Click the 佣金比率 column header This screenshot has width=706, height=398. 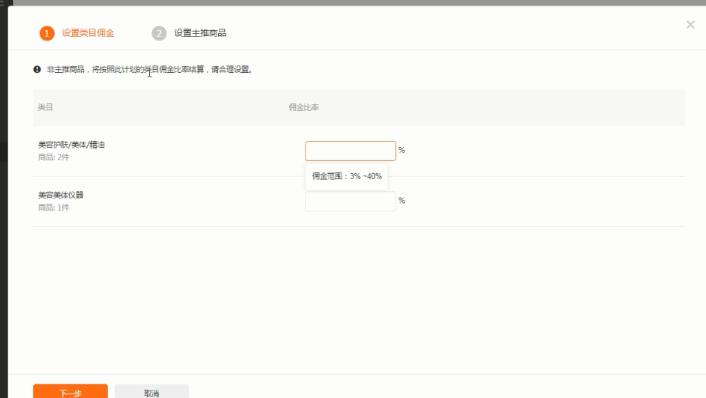(x=304, y=108)
